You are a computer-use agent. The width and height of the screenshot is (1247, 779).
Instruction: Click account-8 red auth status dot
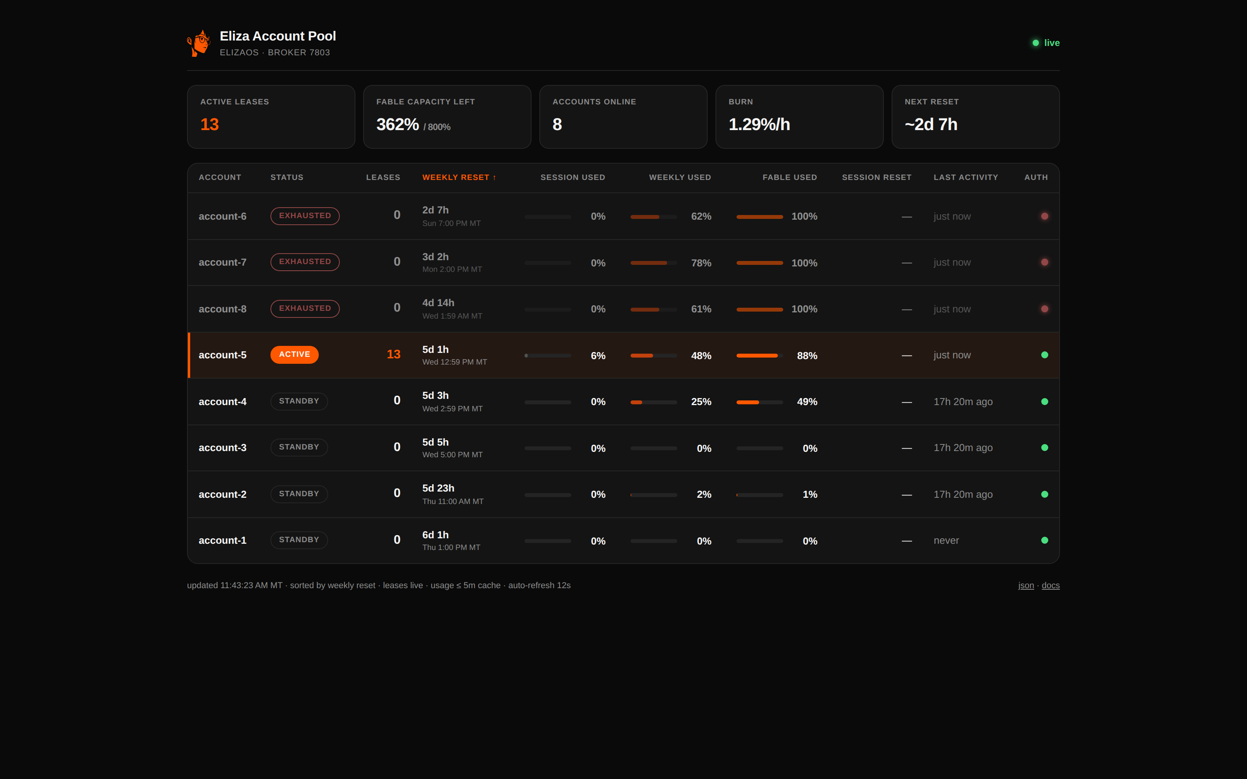(1044, 309)
